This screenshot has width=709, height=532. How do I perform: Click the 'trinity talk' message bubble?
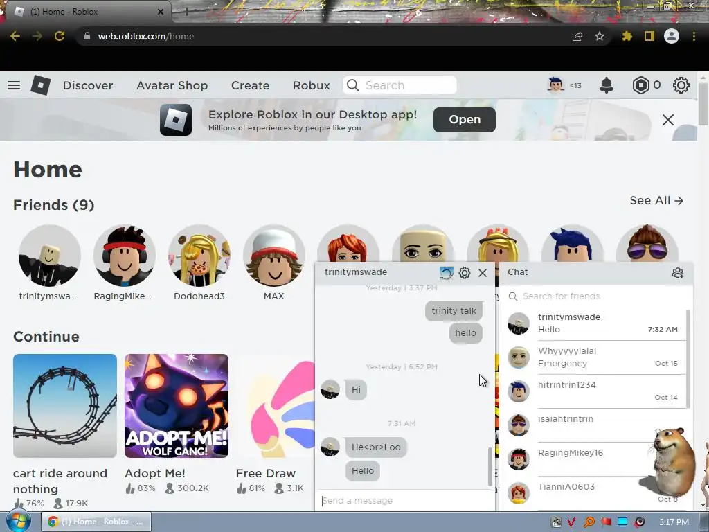point(454,311)
